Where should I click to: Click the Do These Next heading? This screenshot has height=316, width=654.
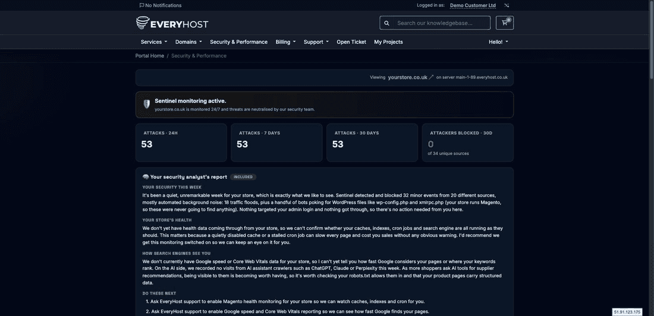tap(159, 293)
